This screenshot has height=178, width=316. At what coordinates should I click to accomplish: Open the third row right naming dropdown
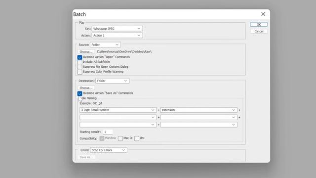198,125
